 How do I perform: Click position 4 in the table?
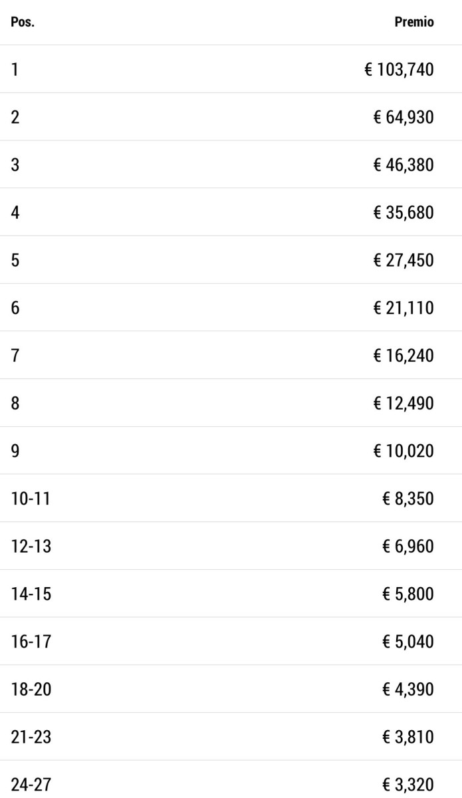point(15,213)
